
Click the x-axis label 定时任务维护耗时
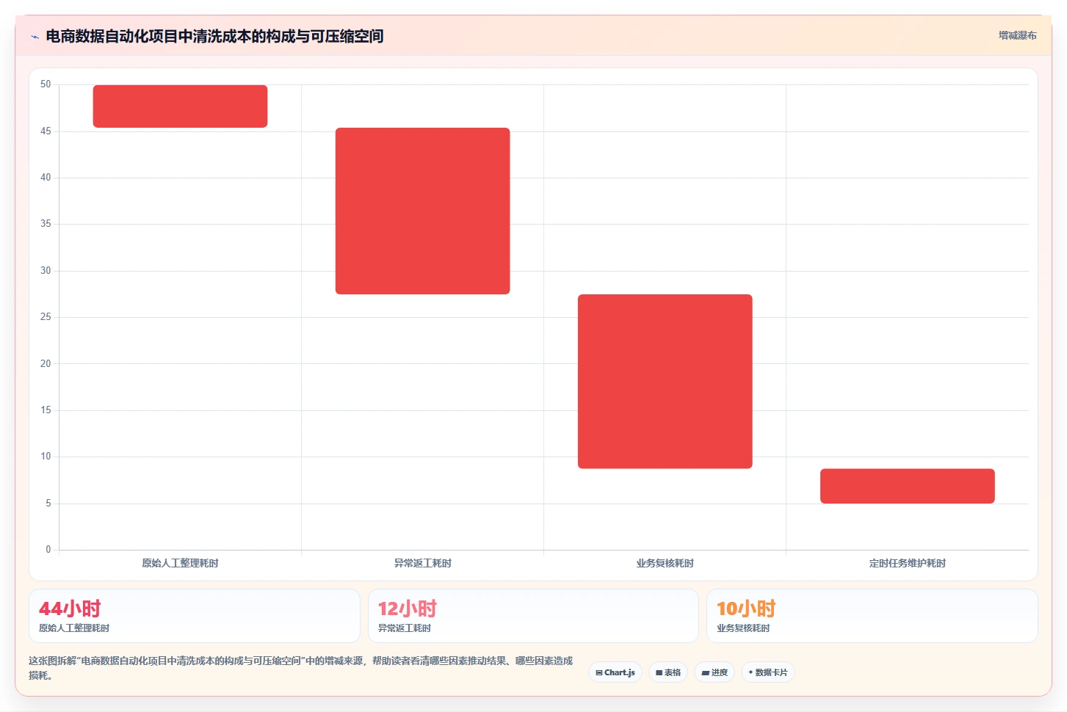[x=907, y=563]
